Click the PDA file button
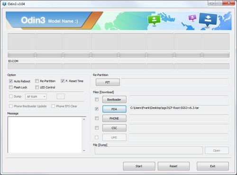This screenshot has height=175, width=237. pyautogui.click(x=114, y=109)
